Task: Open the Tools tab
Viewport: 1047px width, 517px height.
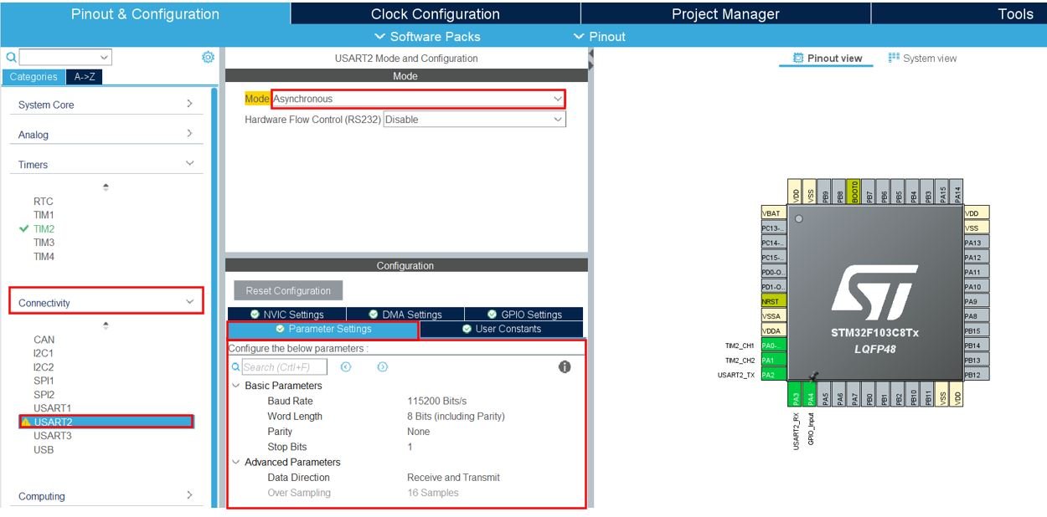Action: (959, 14)
